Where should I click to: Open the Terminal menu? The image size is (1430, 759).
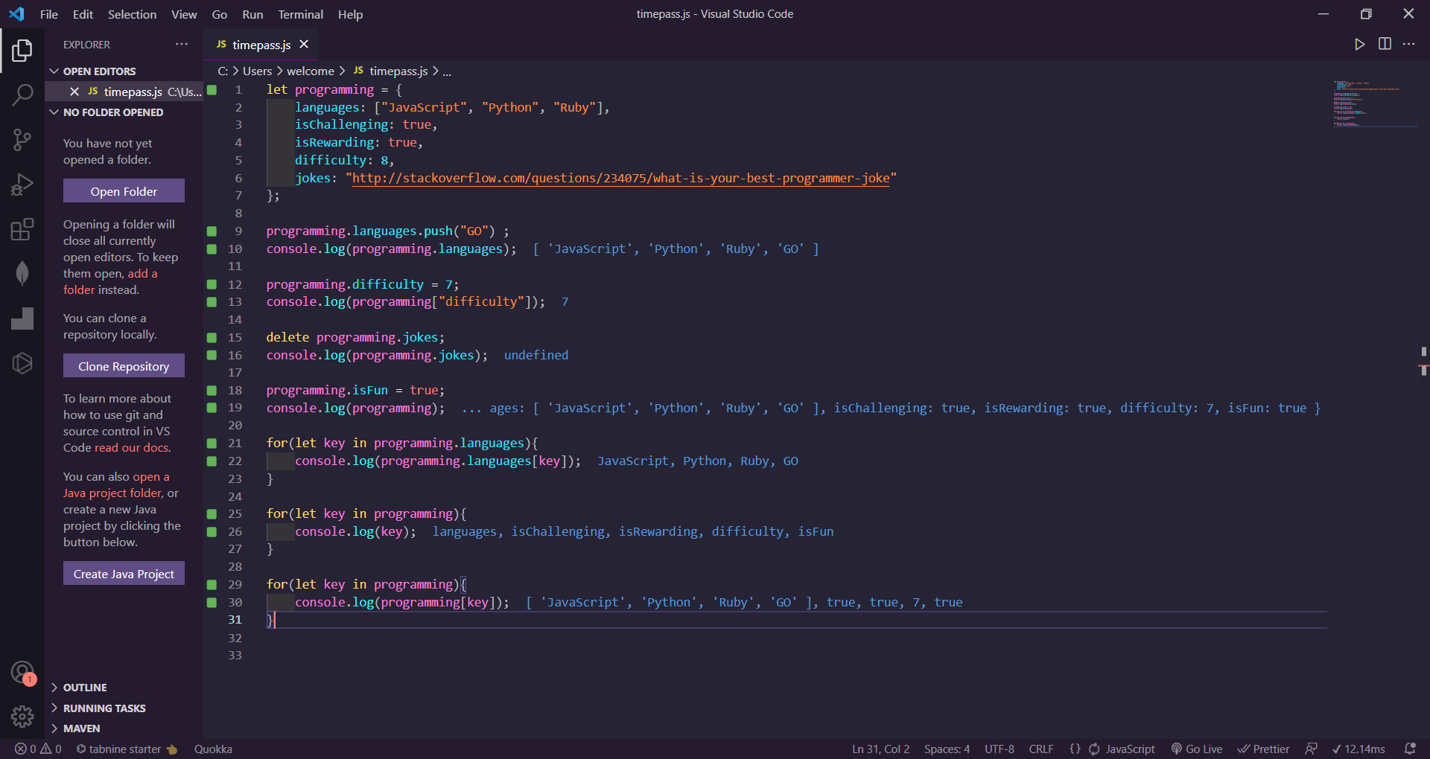coord(299,14)
